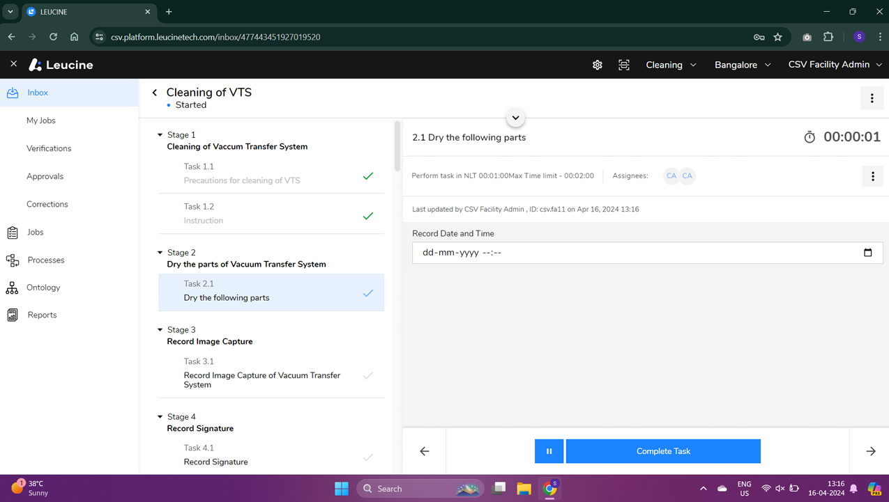This screenshot has height=502, width=889.
Task: Click the checkmark for Task 1.1
Action: tap(368, 176)
